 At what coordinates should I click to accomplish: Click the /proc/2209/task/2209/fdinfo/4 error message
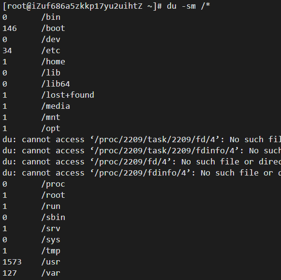click(x=142, y=151)
